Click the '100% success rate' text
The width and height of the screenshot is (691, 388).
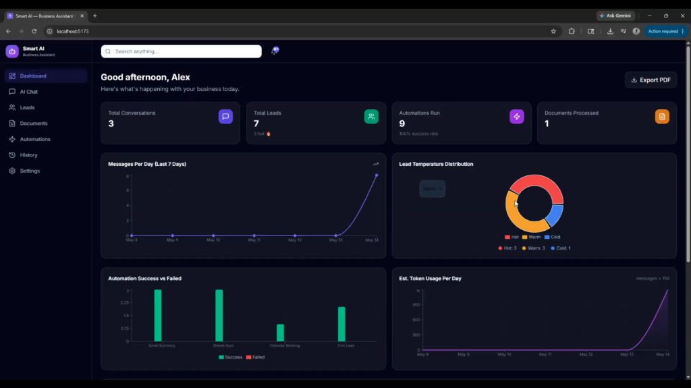point(418,134)
